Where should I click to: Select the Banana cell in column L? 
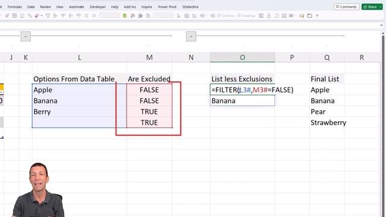tap(79, 101)
